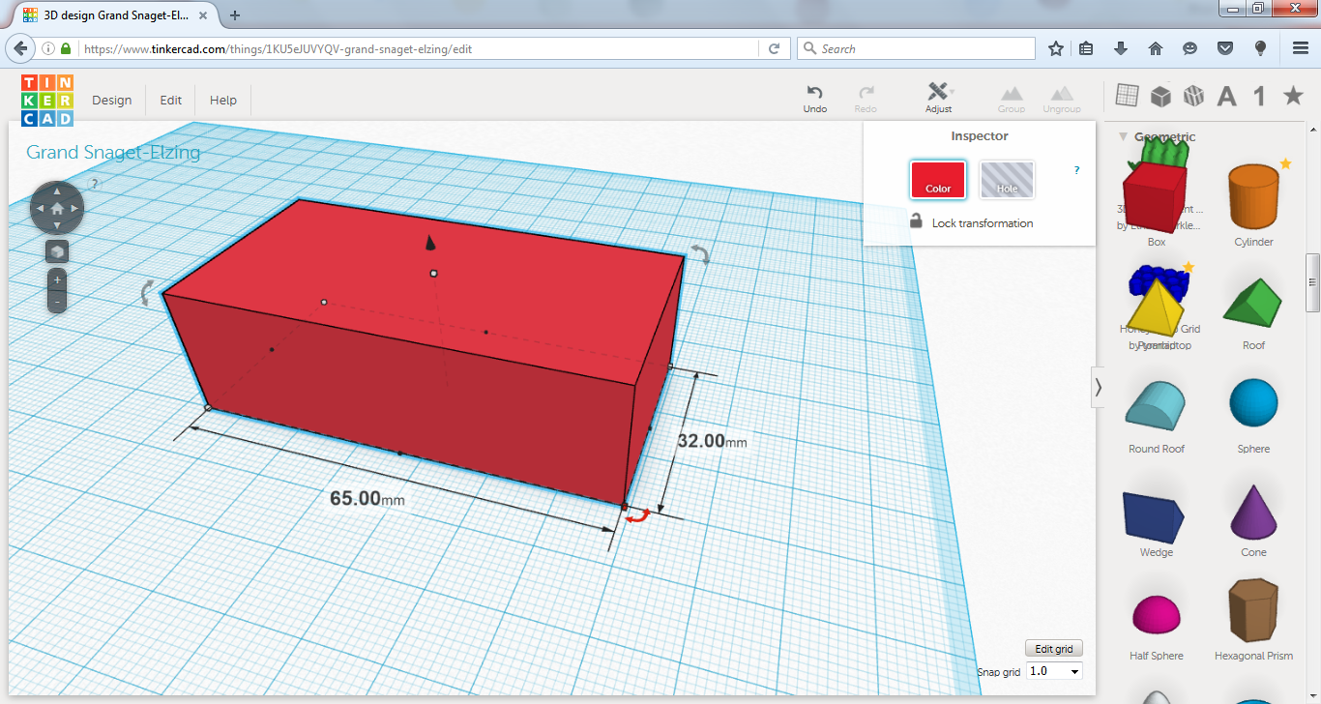Open Inspector help question mark
1321x704 pixels.
(1077, 170)
